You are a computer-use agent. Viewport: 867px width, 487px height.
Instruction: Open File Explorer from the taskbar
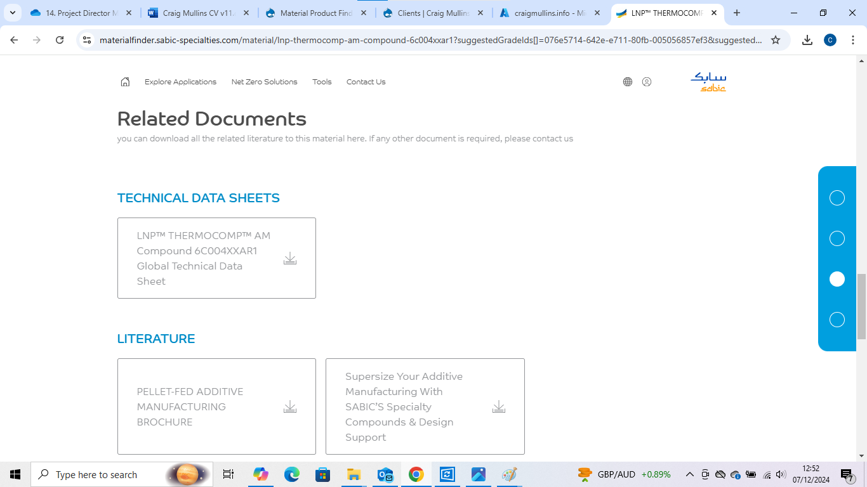(354, 474)
